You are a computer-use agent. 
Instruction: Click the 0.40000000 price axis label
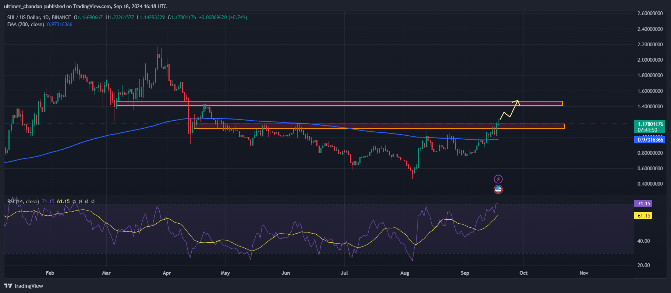coord(650,184)
